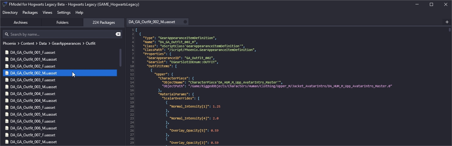Select DA_GA_Outfit_006_F.uasset in the package list
Viewport: 452px width, 146px height.
click(60, 121)
